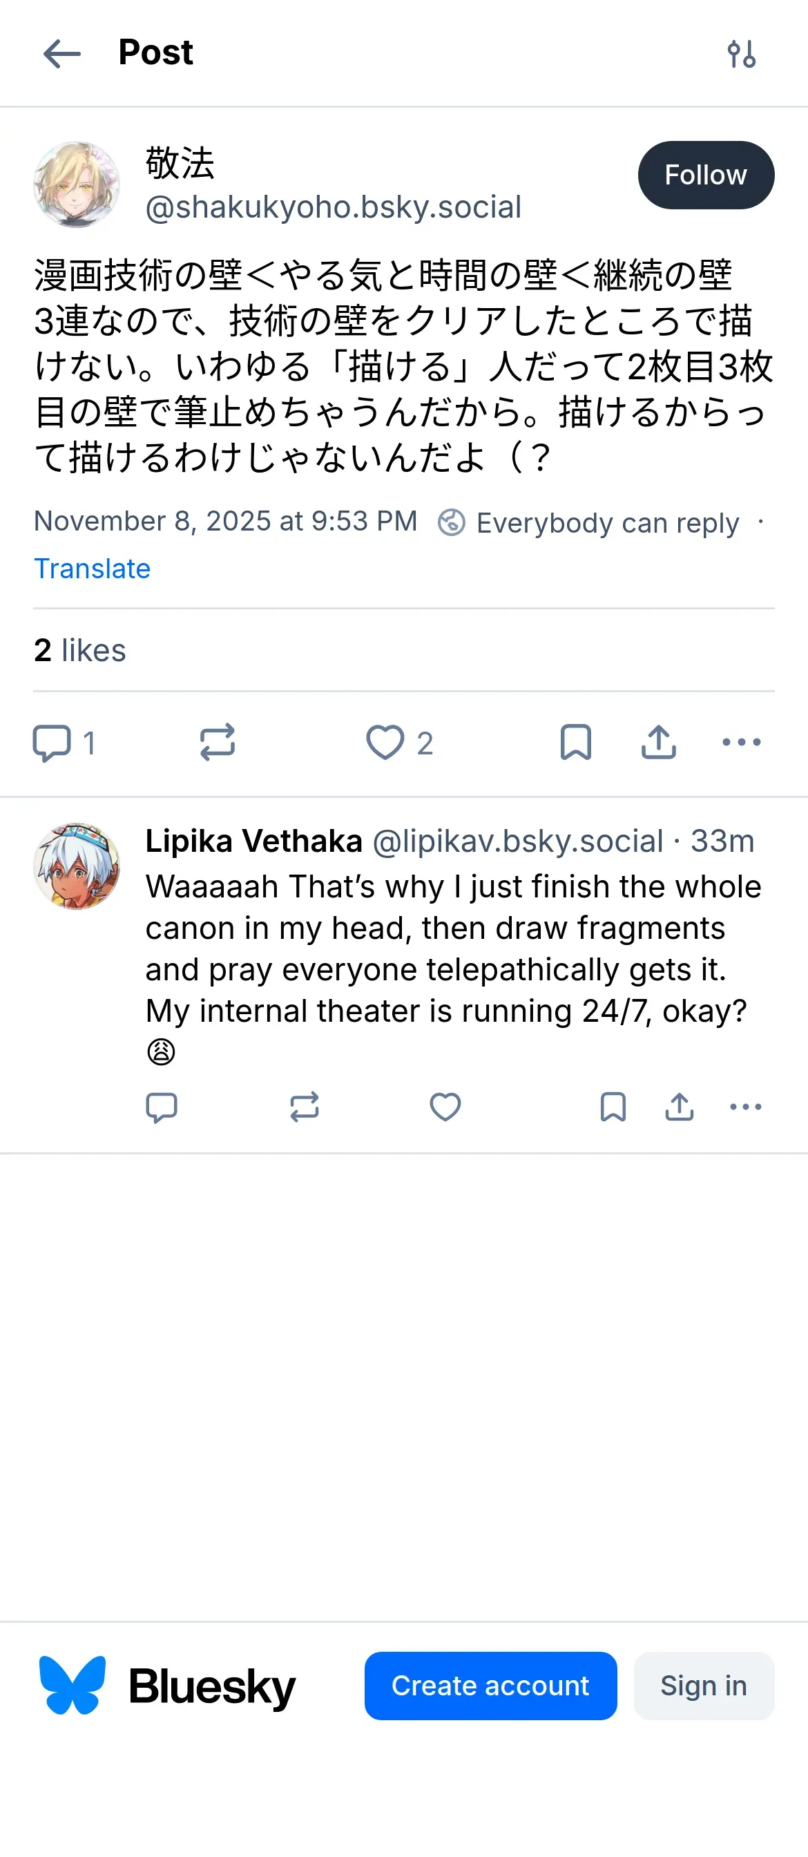
Task: Click the Create account button
Action: [490, 1686]
